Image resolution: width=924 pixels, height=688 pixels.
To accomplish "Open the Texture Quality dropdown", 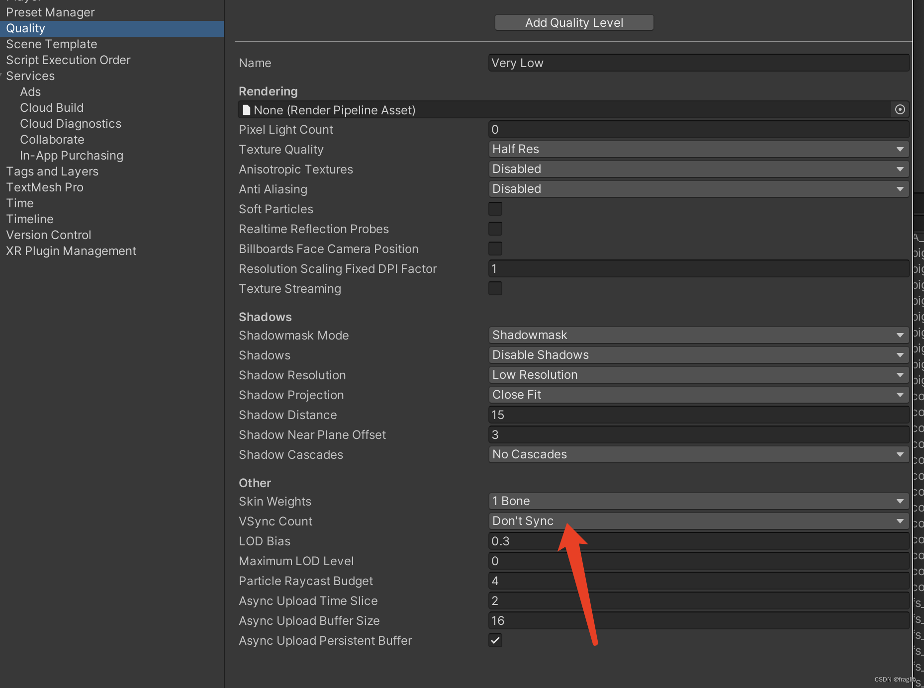I will (x=699, y=149).
